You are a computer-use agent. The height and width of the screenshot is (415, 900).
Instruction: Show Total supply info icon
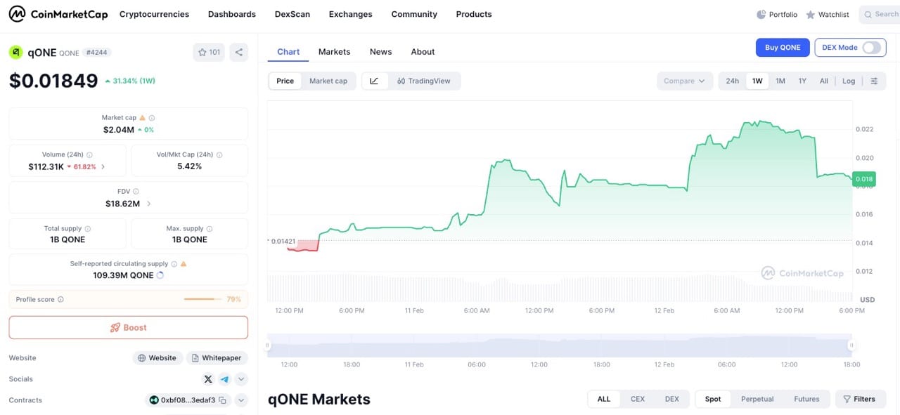point(88,228)
